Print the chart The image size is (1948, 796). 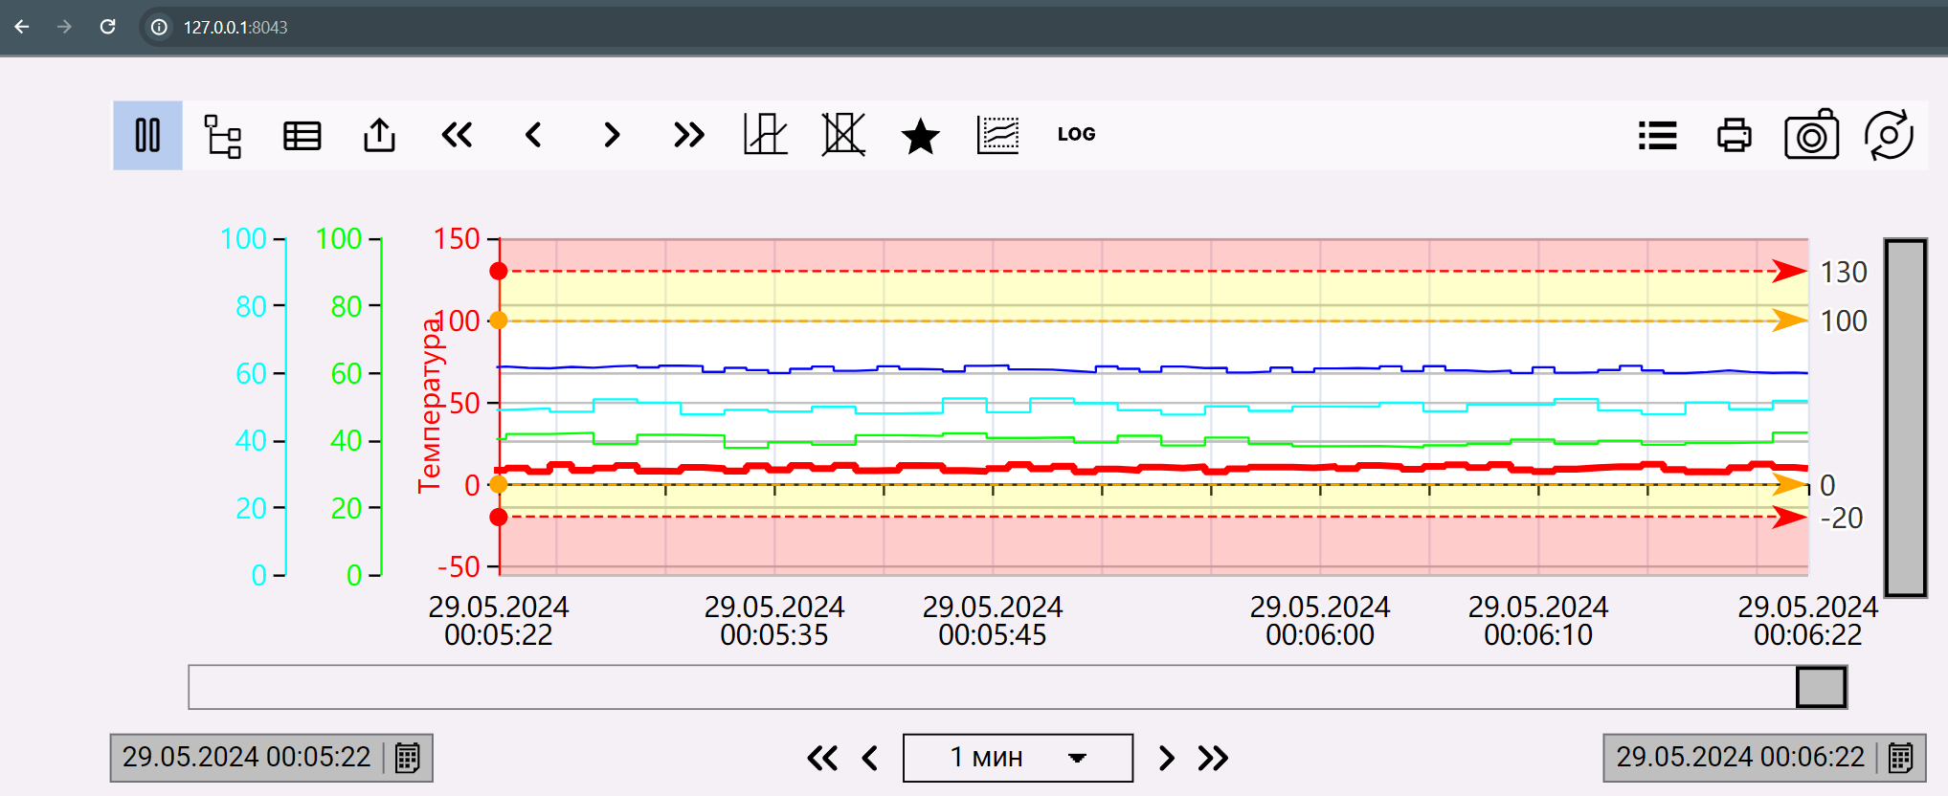click(1734, 135)
